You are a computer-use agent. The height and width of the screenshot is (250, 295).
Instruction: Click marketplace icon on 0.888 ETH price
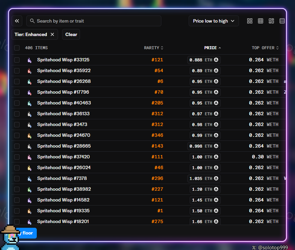(216, 60)
